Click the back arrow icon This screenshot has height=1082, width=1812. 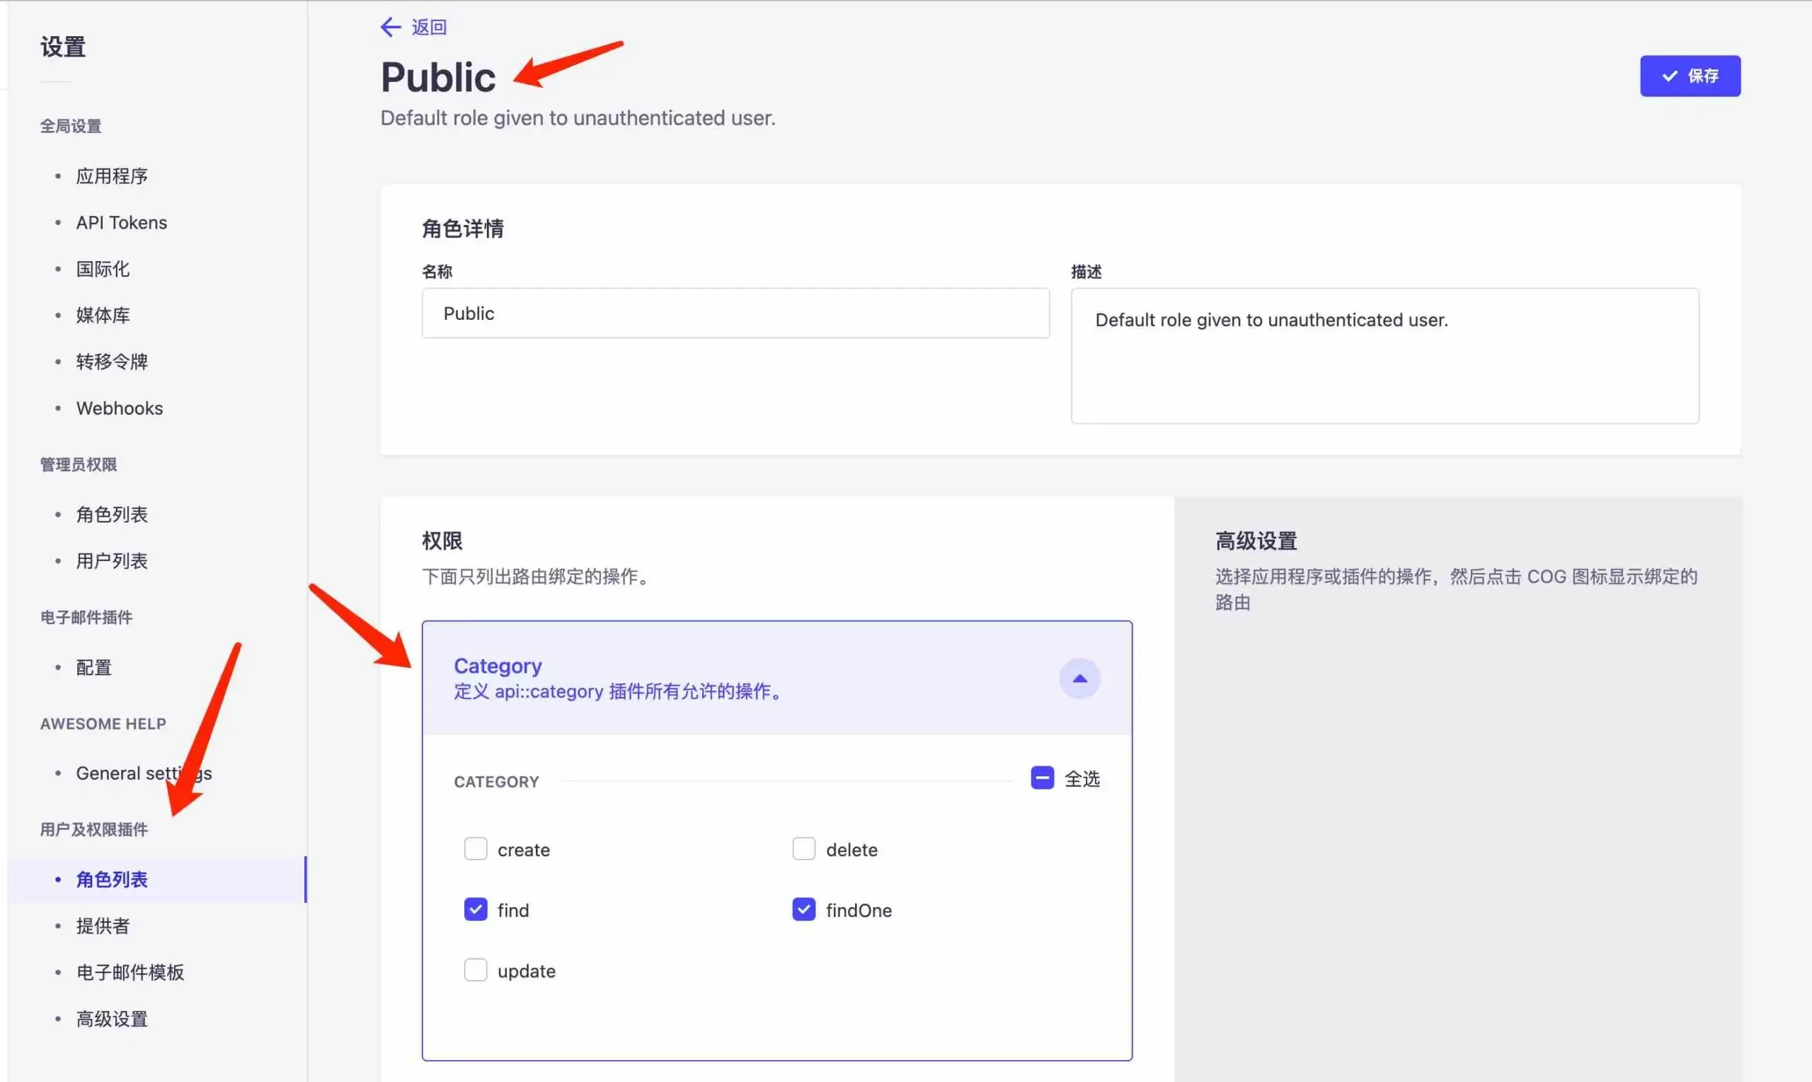pyautogui.click(x=390, y=27)
